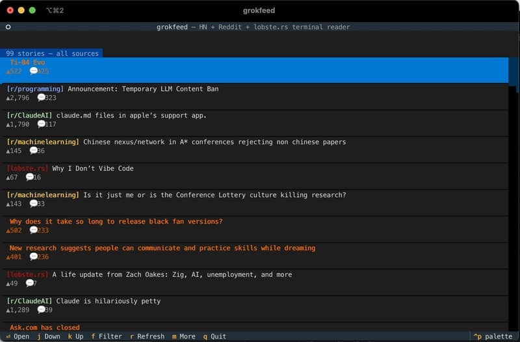This screenshot has height=342, width=520.
Task: Open Claude is hilariously petty story
Action: coord(254,309)
